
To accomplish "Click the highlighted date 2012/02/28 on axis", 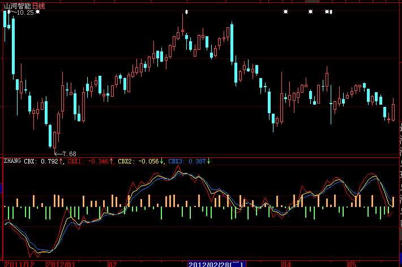I will coord(216,264).
